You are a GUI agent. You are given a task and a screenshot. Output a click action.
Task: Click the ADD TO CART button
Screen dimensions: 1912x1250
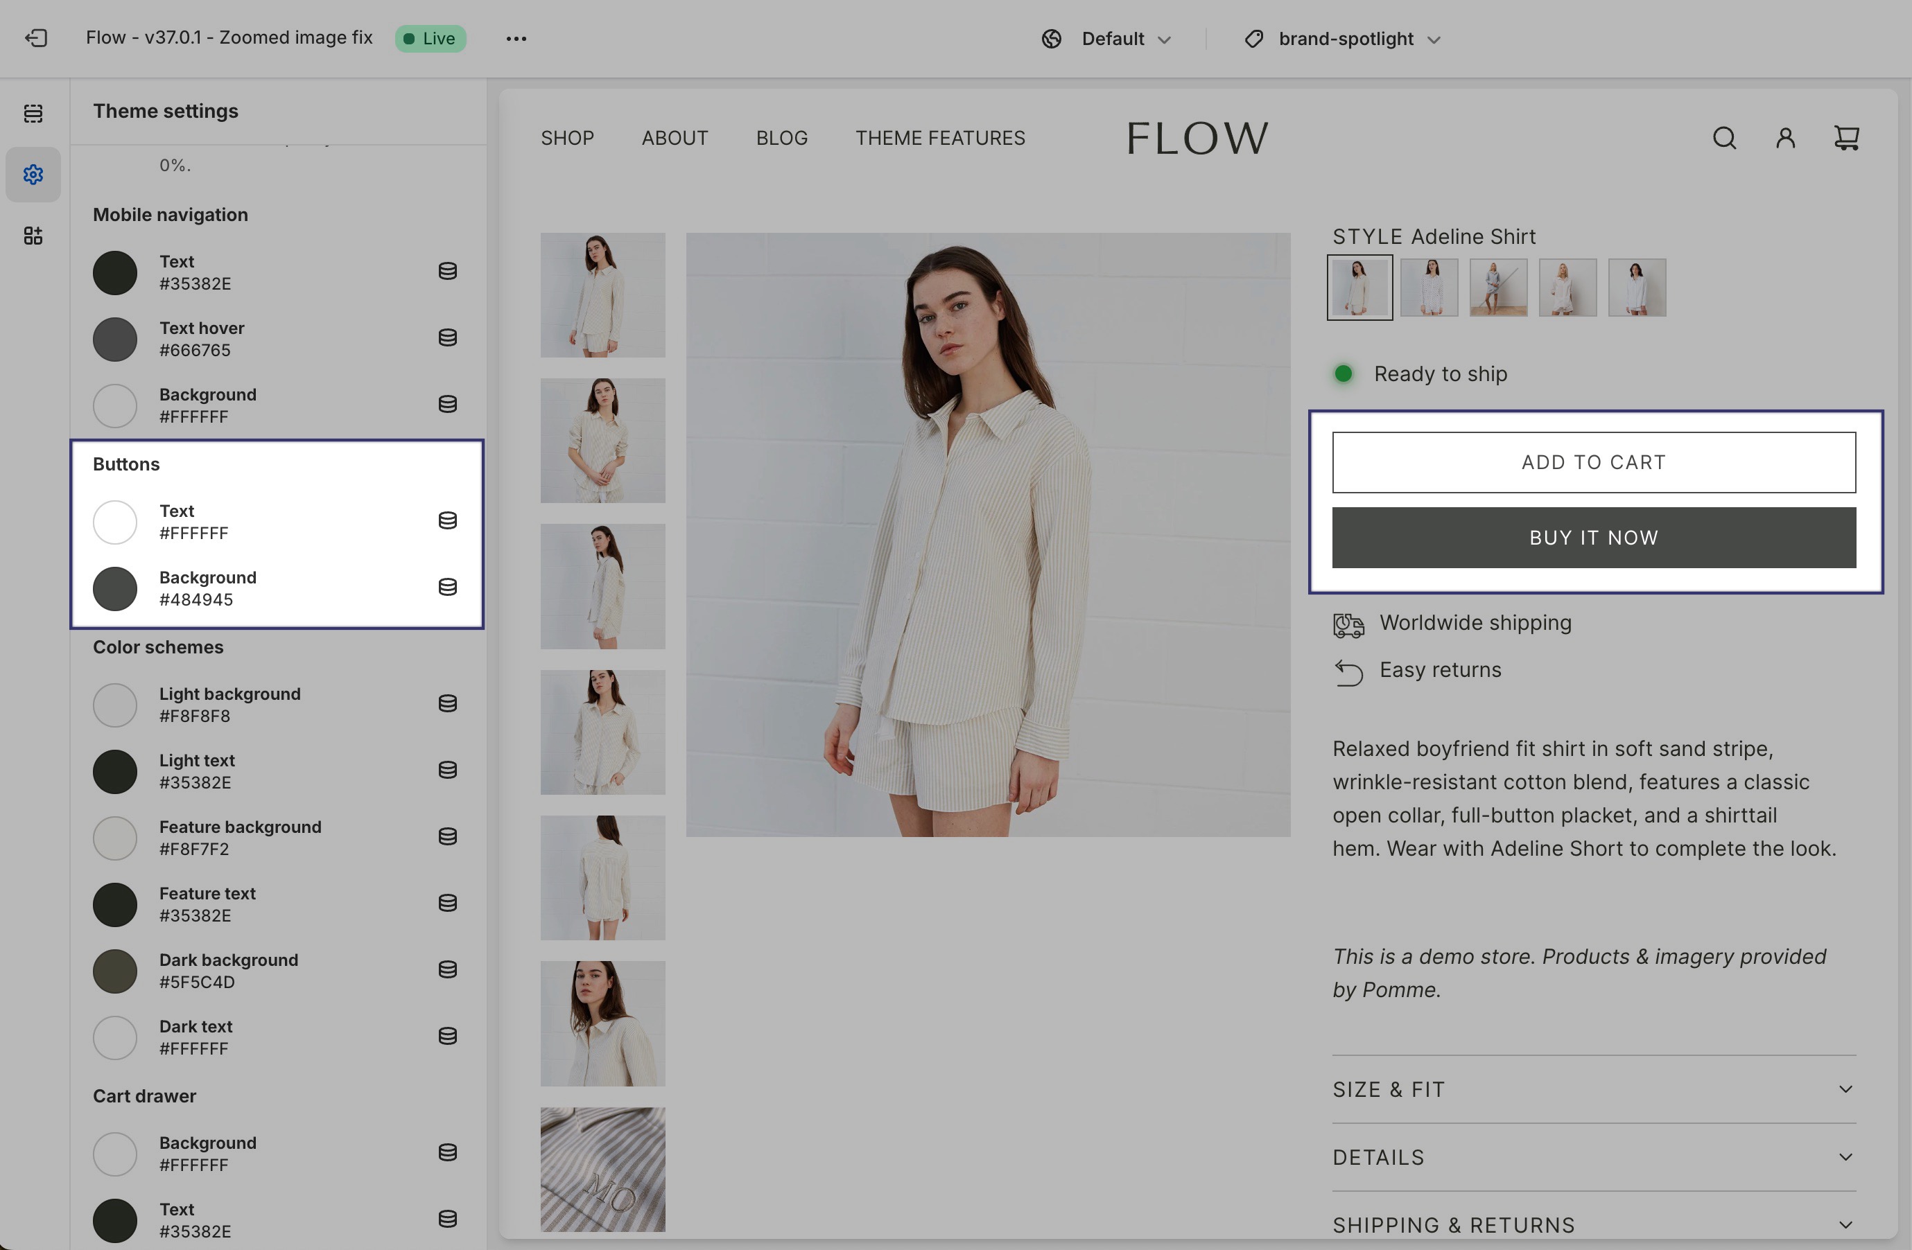click(x=1593, y=462)
